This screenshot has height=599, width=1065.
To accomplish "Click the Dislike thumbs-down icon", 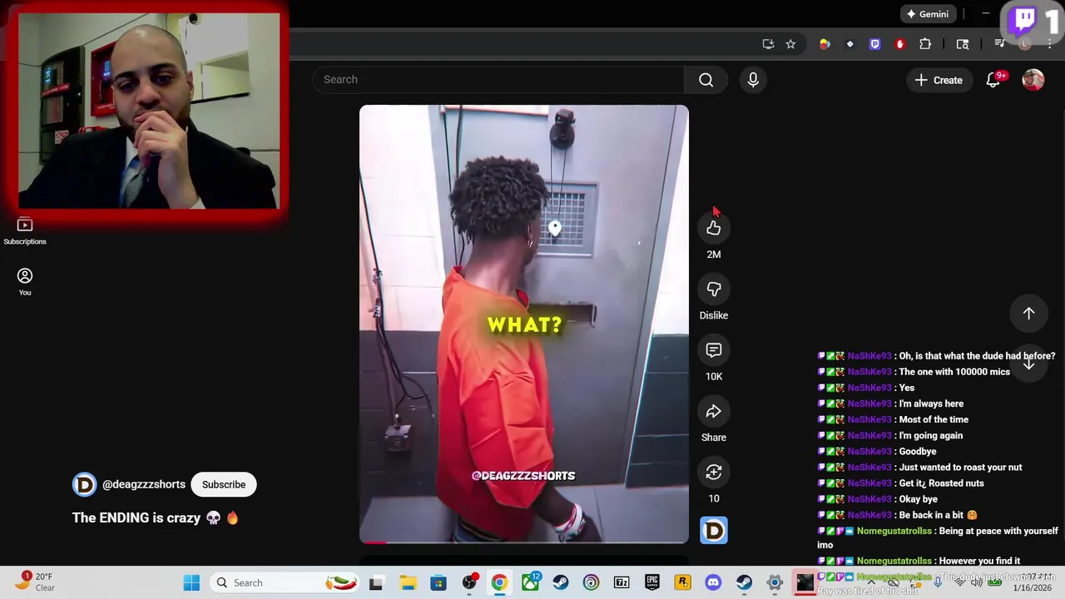I will pyautogui.click(x=713, y=289).
